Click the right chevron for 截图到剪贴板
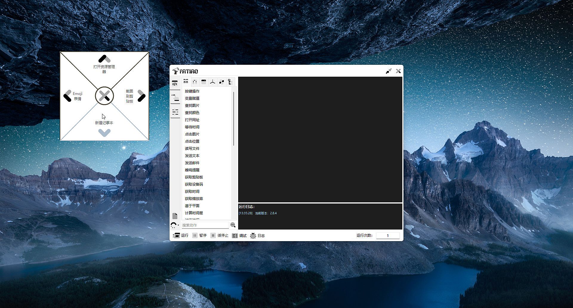The width and height of the screenshot is (573, 308). pos(141,96)
